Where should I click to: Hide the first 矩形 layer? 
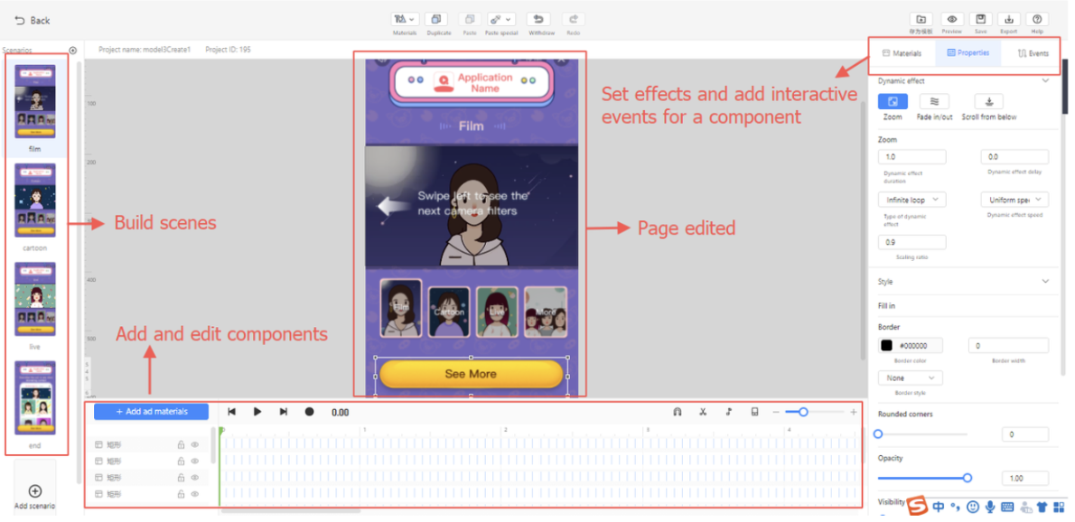195,444
